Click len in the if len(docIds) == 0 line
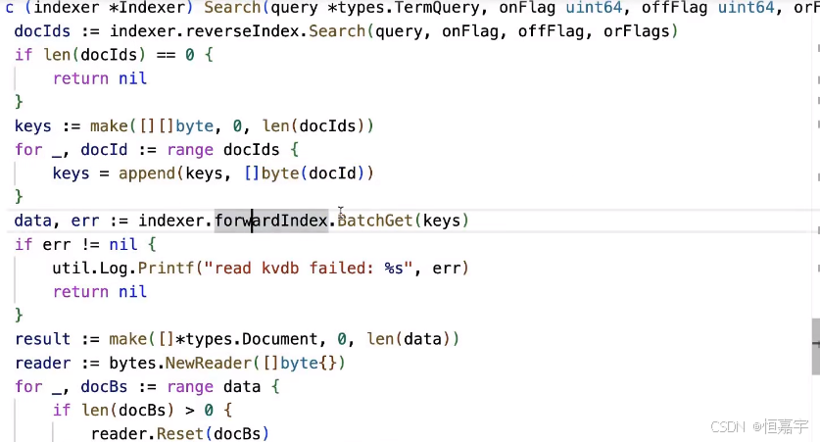The image size is (820, 442). point(57,55)
